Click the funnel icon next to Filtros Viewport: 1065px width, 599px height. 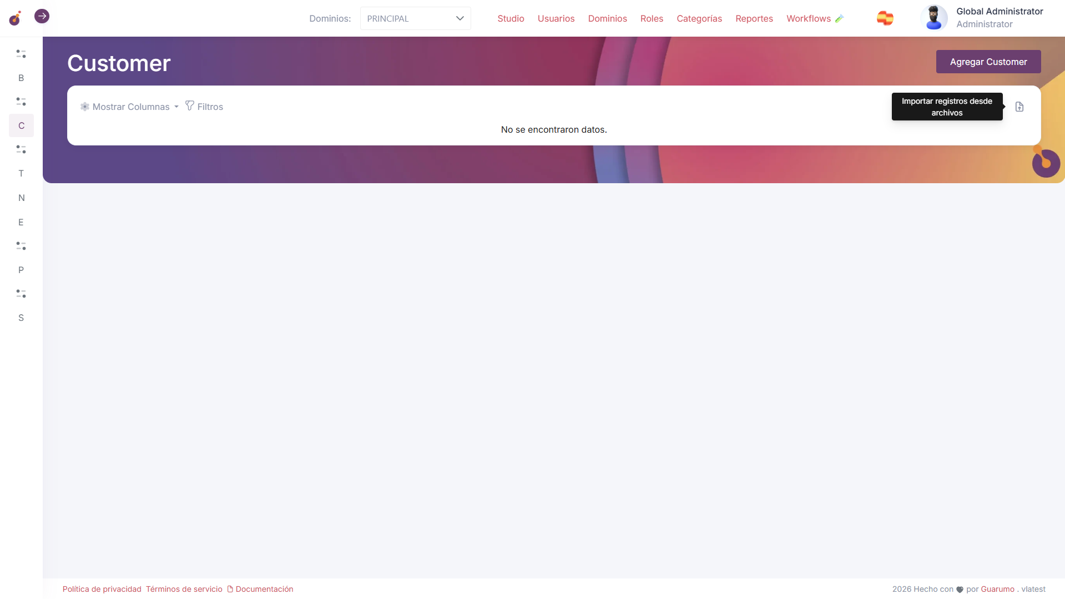(x=190, y=105)
